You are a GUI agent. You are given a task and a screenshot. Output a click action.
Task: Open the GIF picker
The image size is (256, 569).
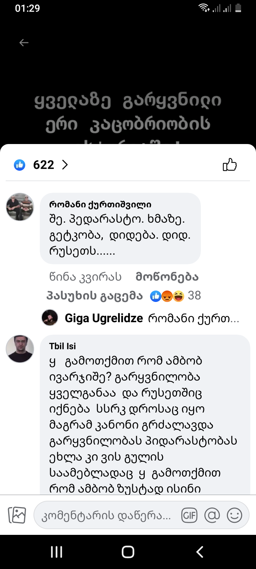click(x=189, y=515)
